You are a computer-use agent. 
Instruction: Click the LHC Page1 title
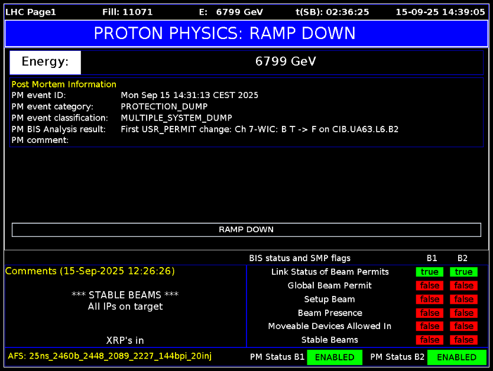coord(31,12)
